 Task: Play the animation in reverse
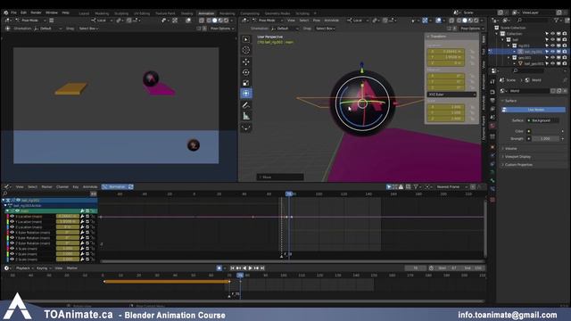244,268
